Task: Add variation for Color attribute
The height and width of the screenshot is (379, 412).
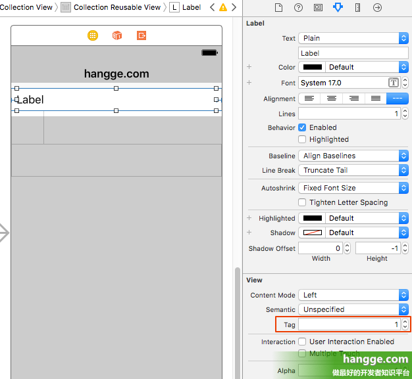Action: 249,67
